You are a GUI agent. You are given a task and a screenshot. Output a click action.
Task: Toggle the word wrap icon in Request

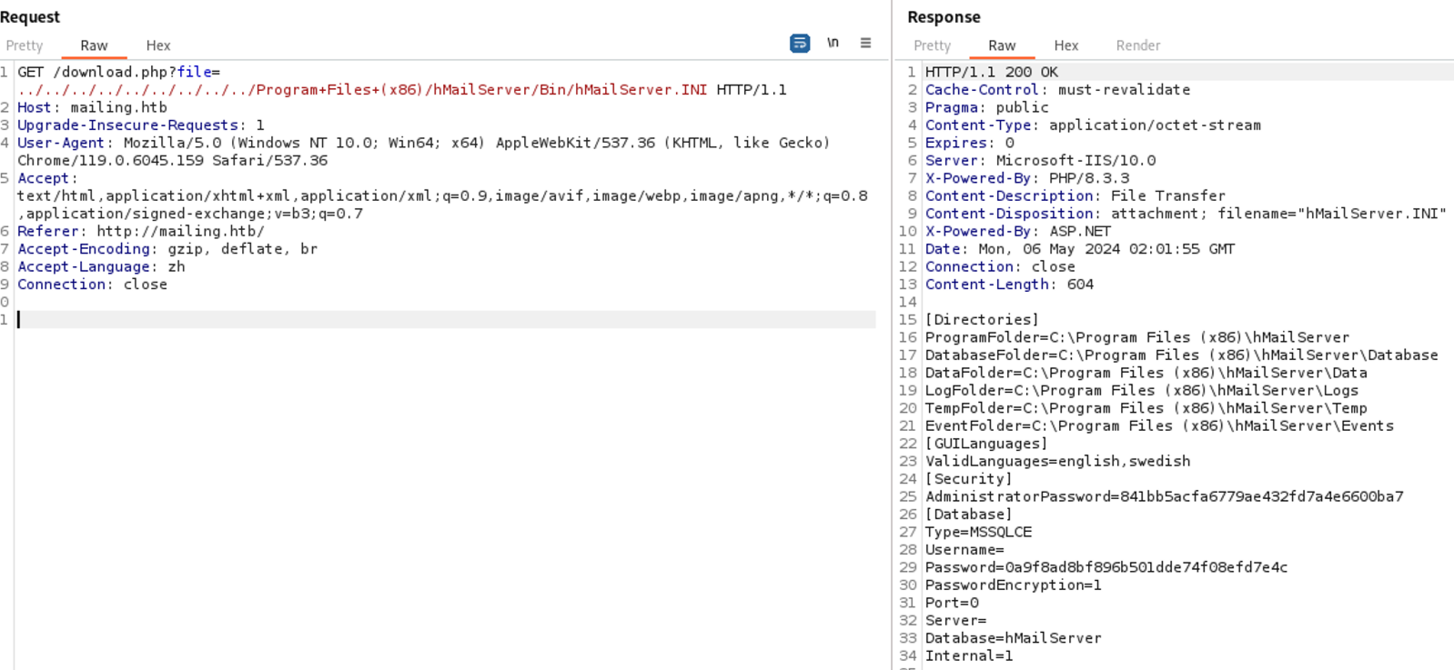coord(800,44)
